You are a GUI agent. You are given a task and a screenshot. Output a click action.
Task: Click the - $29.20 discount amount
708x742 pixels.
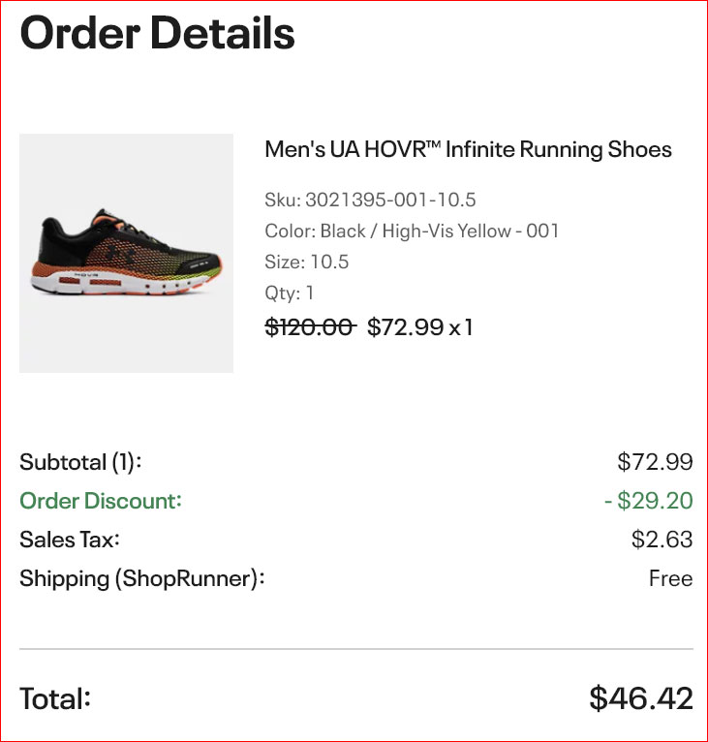click(x=649, y=501)
